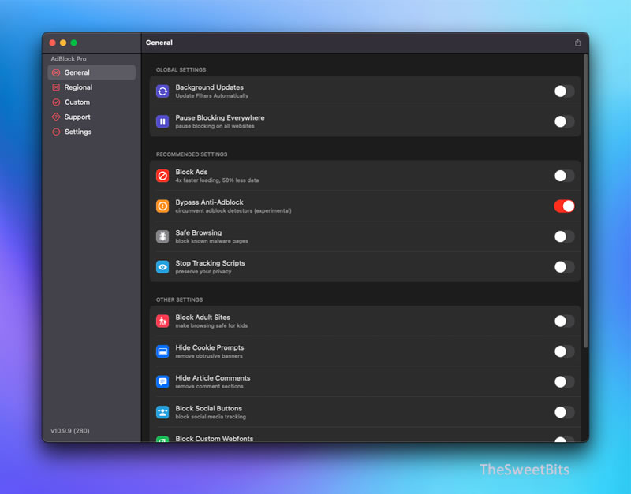Click the General sidebar icon
The image size is (631, 494).
click(56, 72)
